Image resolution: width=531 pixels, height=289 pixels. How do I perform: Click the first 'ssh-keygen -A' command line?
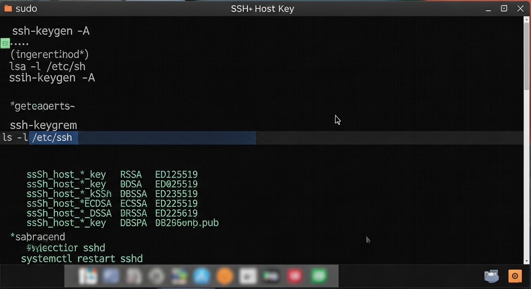point(51,31)
